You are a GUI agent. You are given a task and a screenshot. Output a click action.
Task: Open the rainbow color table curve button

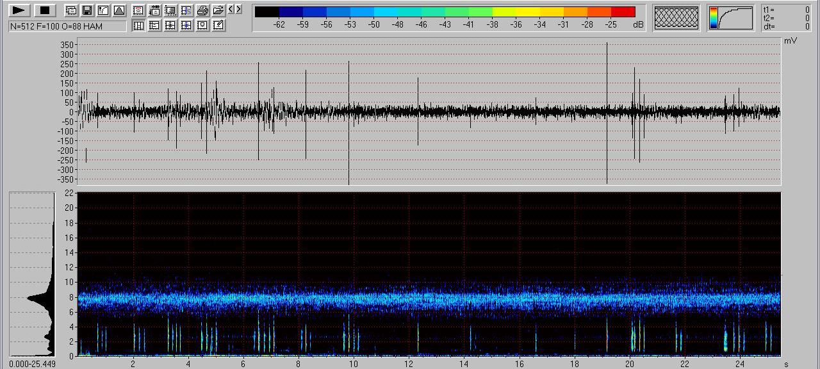(732, 18)
